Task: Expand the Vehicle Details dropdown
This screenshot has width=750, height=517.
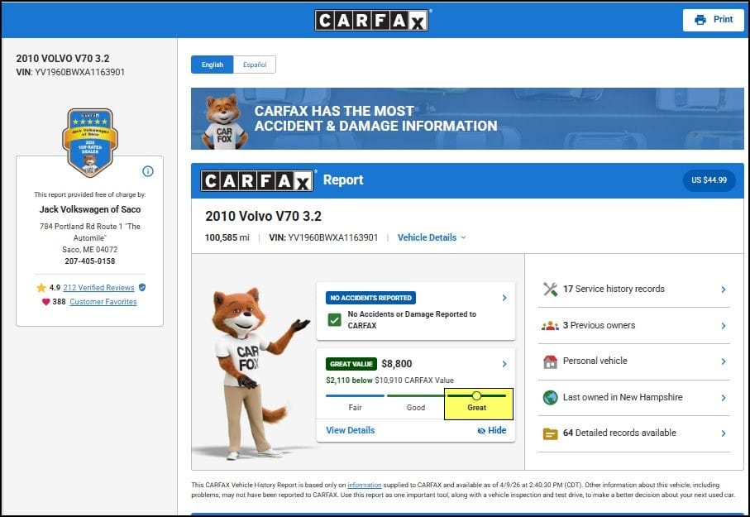Action: tap(432, 237)
